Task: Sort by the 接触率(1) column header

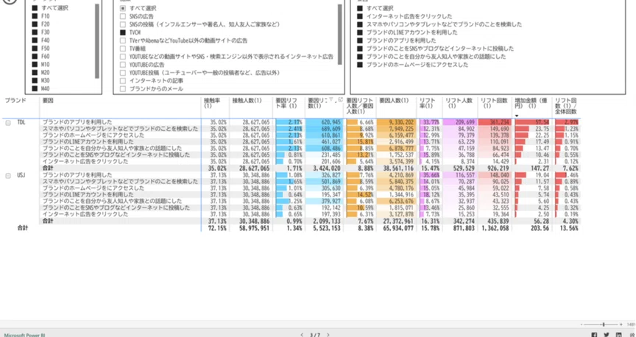Action: point(212,102)
